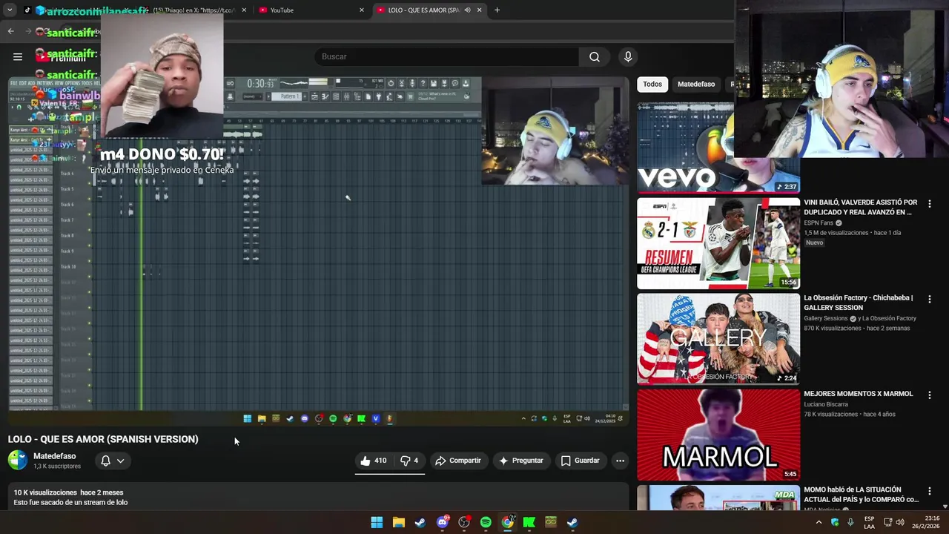Expand the description at 10 K visualizaciones
Image resolution: width=949 pixels, height=534 pixels.
pyautogui.click(x=318, y=497)
